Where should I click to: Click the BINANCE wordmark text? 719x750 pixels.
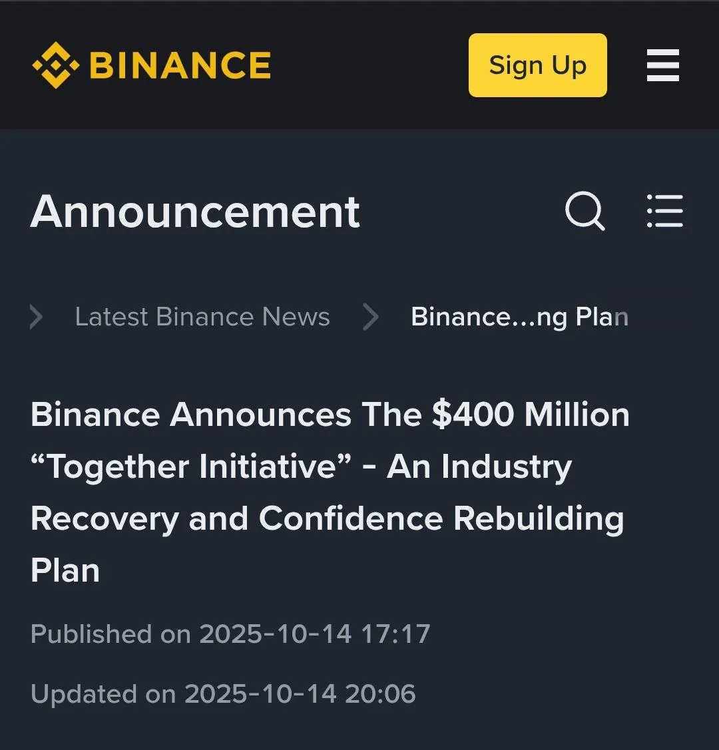point(180,65)
